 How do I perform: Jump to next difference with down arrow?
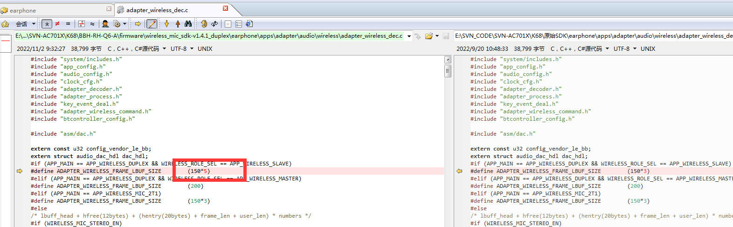pyautogui.click(x=166, y=24)
